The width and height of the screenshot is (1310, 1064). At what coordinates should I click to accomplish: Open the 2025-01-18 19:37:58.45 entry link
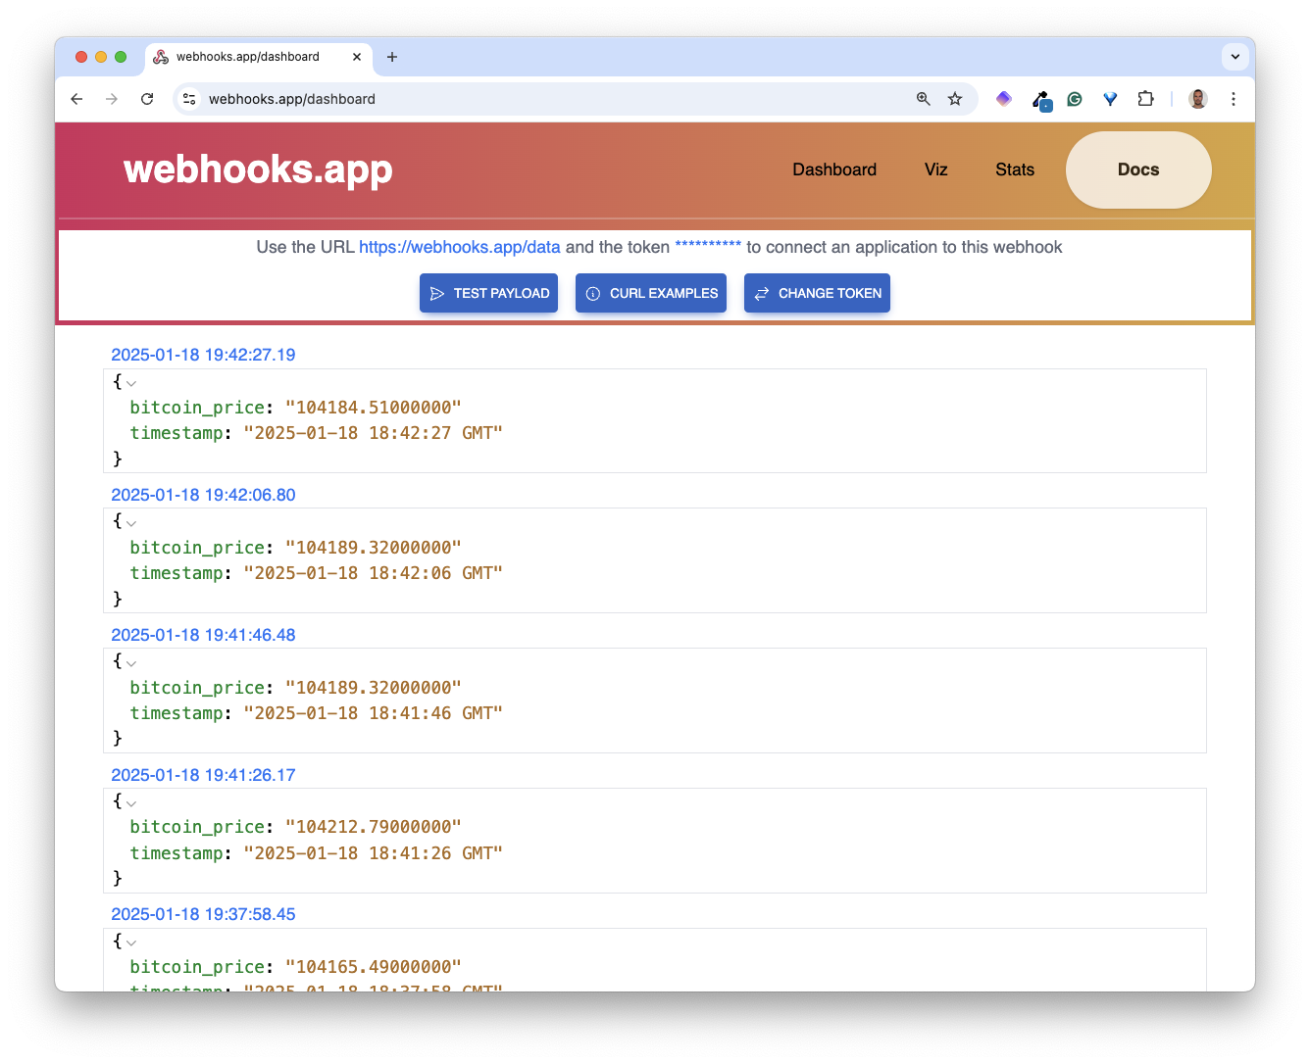pos(203,914)
